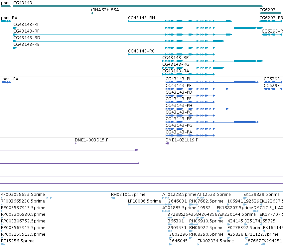This screenshot has height=246, width=283.
Task: Select the CG43143-RA transcript label
Action: coord(176,71)
